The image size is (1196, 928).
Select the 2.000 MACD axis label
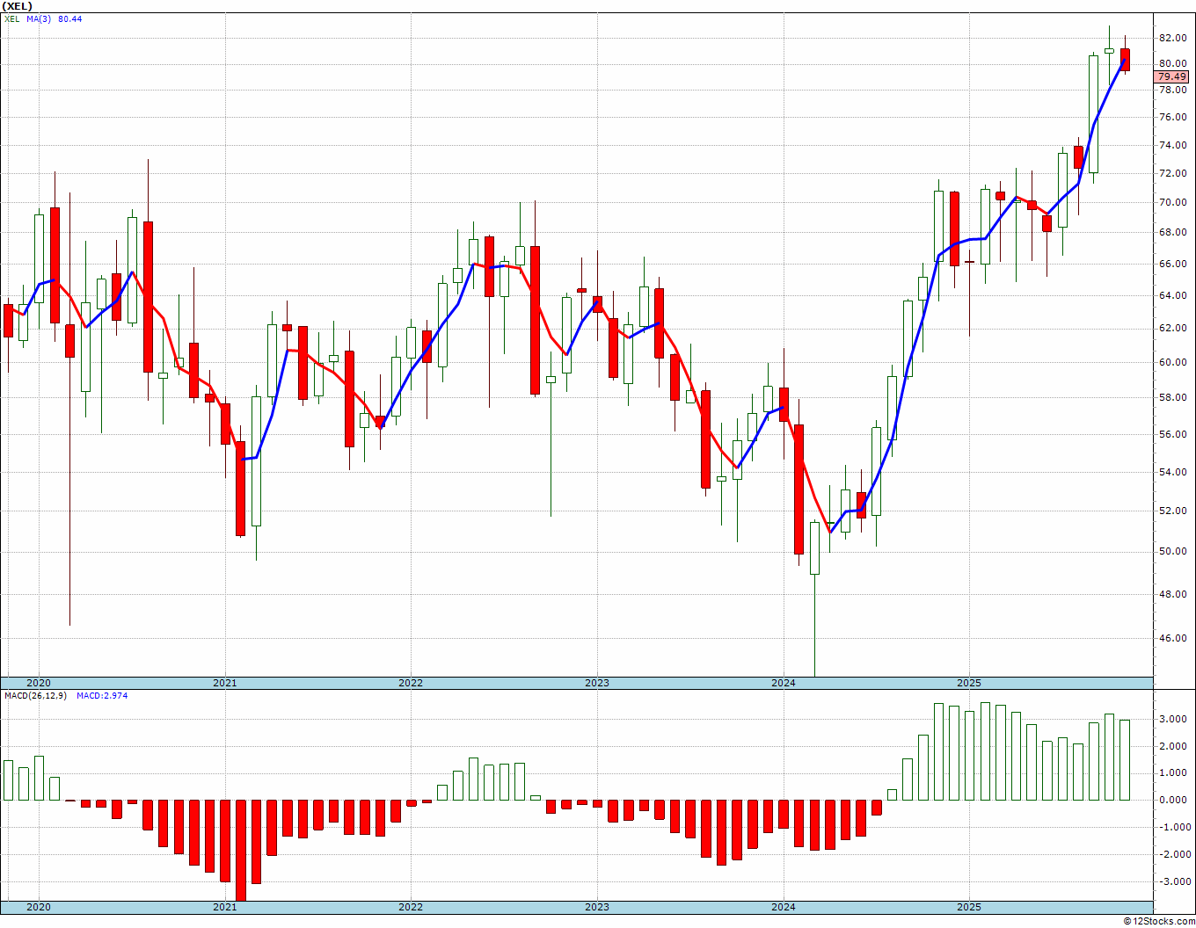1174,746
